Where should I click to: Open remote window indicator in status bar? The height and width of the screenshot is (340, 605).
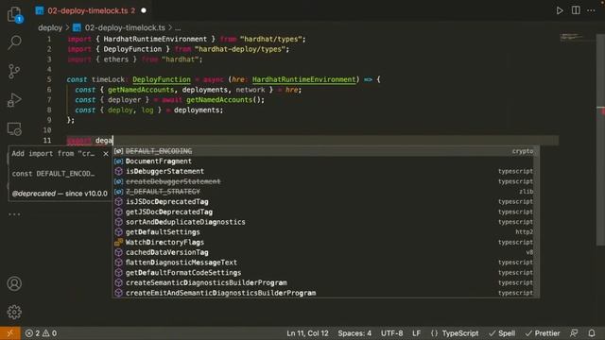click(x=10, y=333)
